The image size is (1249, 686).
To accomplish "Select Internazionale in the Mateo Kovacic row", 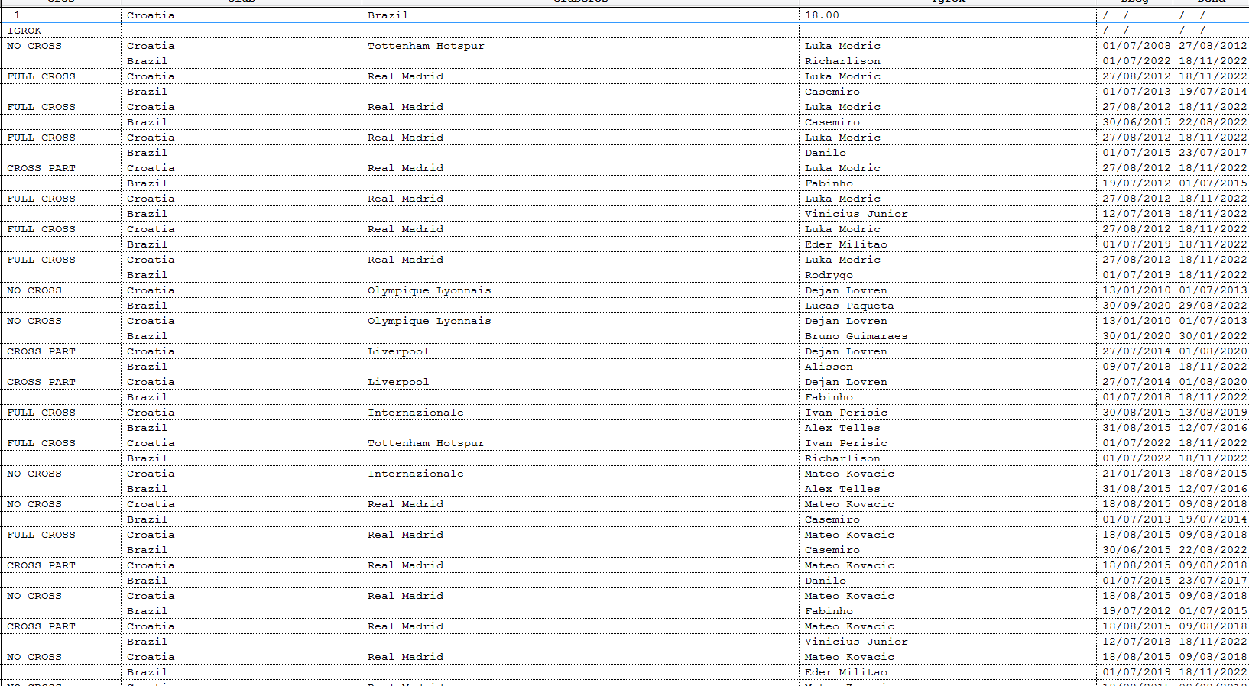I will [416, 474].
